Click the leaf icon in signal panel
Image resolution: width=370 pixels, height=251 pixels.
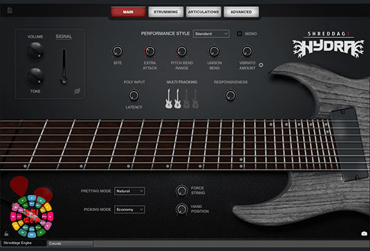click(x=77, y=91)
